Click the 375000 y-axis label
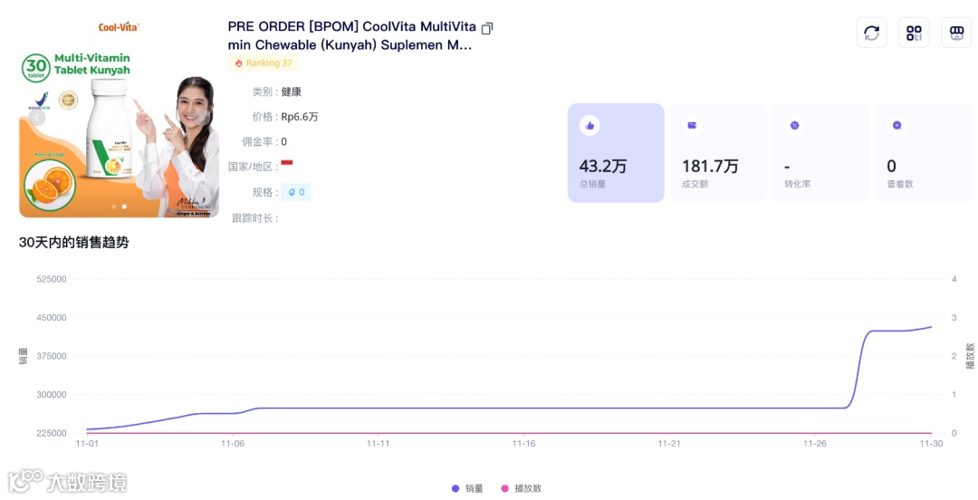This screenshot has height=500, width=978. pos(51,356)
